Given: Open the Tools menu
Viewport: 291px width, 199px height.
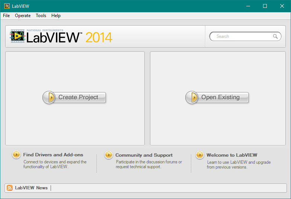Looking at the screenshot, I should pyautogui.click(x=41, y=16).
